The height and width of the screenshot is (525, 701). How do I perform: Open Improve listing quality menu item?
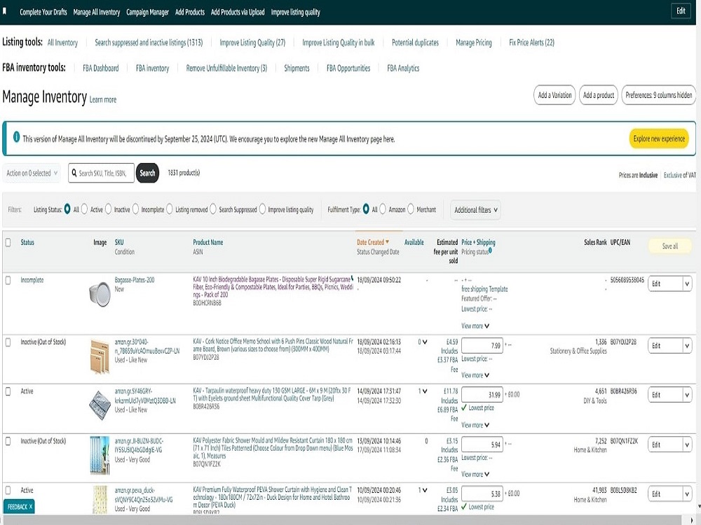(x=296, y=12)
